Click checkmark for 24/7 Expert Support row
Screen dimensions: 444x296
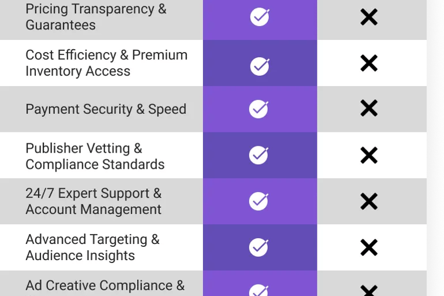pos(259,201)
